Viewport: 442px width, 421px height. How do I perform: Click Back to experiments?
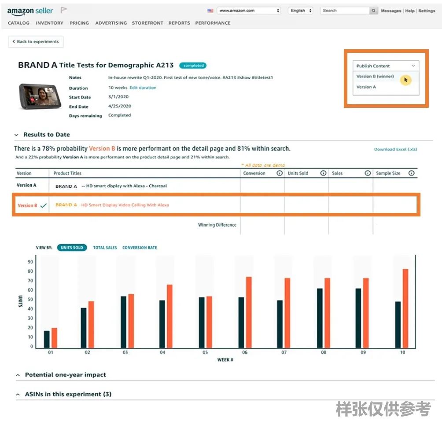[36, 41]
